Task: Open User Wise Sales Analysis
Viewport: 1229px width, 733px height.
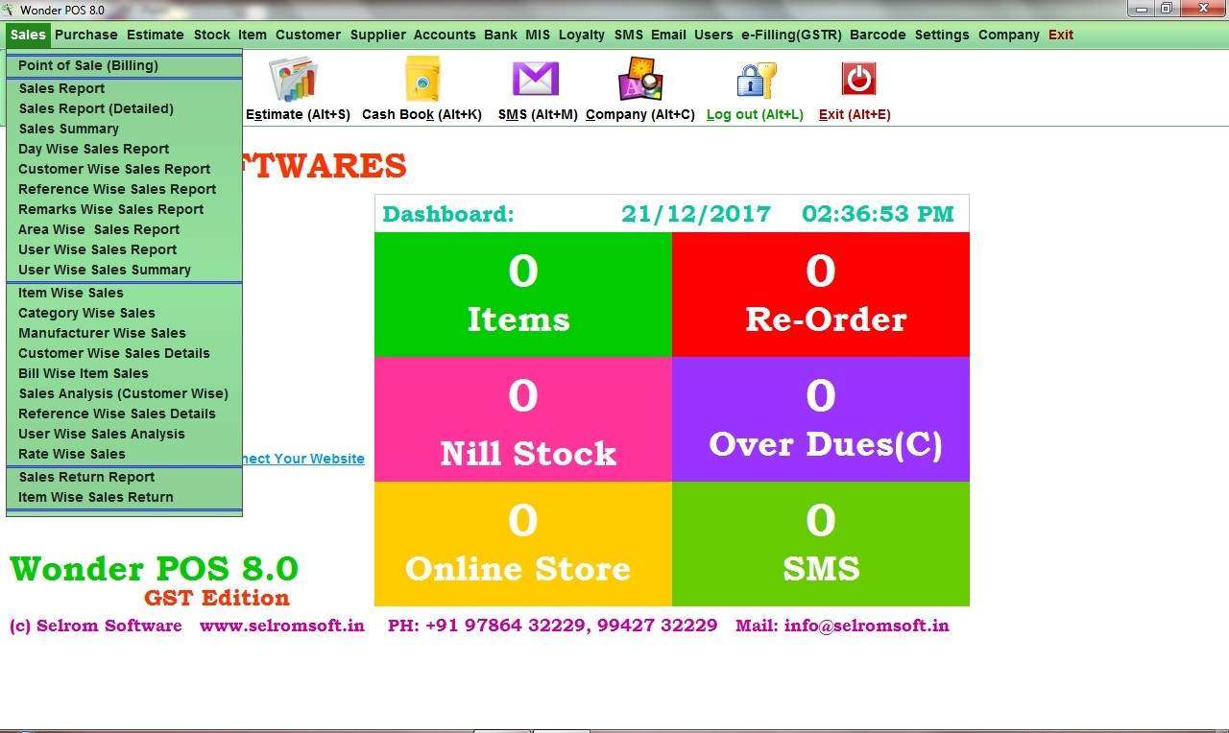Action: pos(125,434)
